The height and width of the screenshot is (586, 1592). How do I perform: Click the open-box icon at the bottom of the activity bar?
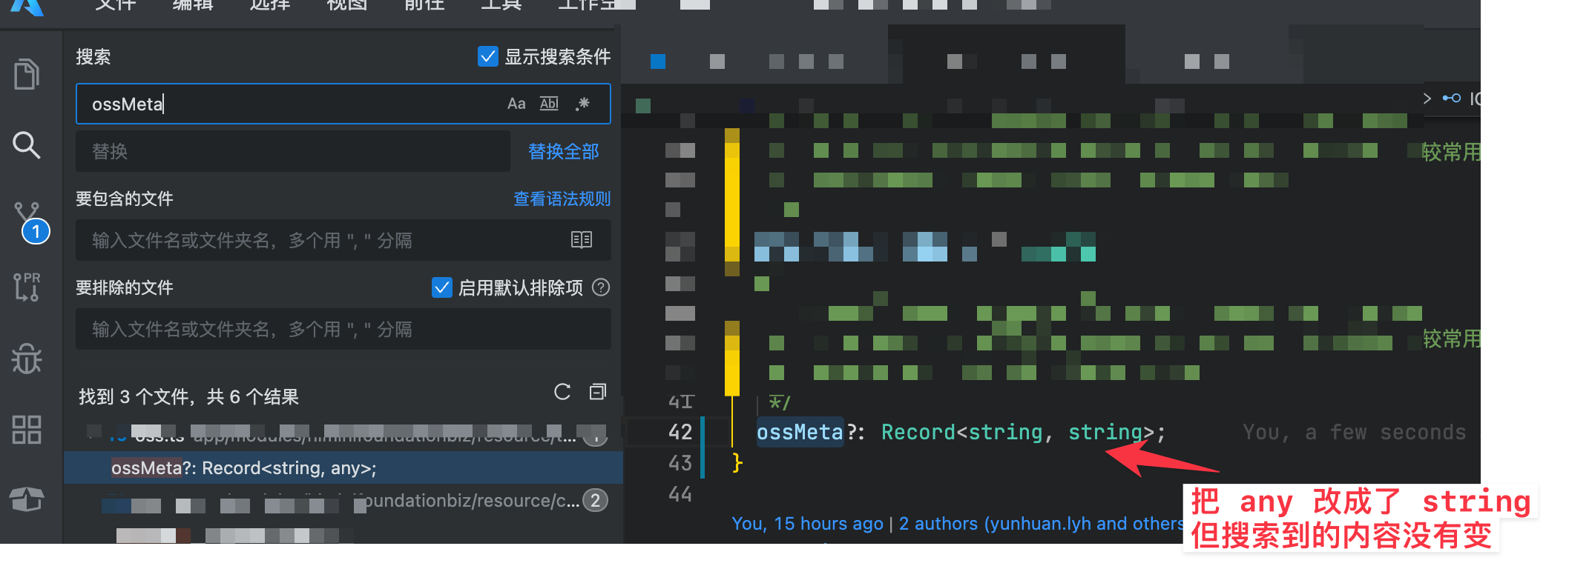click(x=27, y=499)
